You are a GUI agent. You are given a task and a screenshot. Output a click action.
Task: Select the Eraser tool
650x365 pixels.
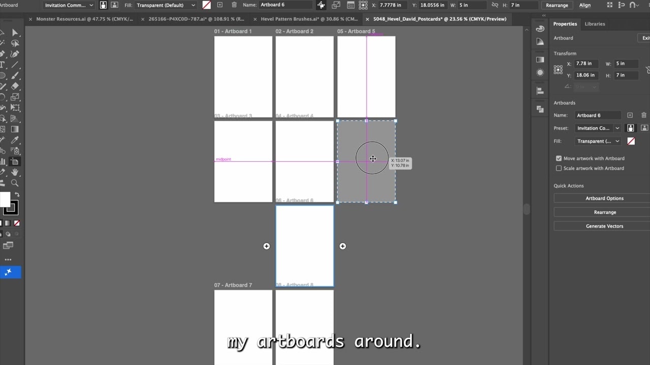15,86
